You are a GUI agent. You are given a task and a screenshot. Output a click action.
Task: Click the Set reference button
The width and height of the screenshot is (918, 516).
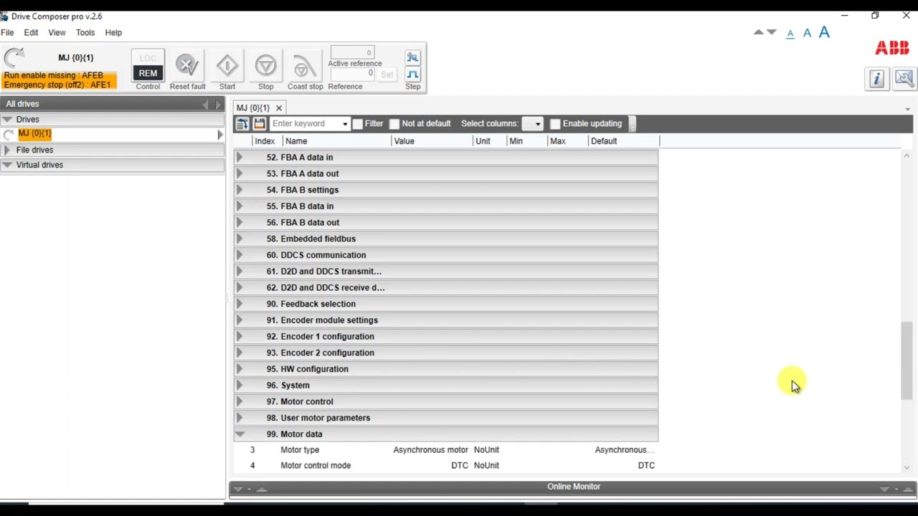[387, 75]
